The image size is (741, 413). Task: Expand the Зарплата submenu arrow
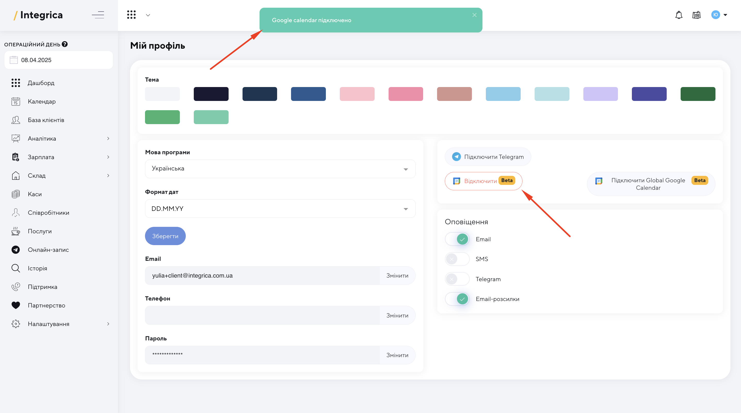click(108, 157)
